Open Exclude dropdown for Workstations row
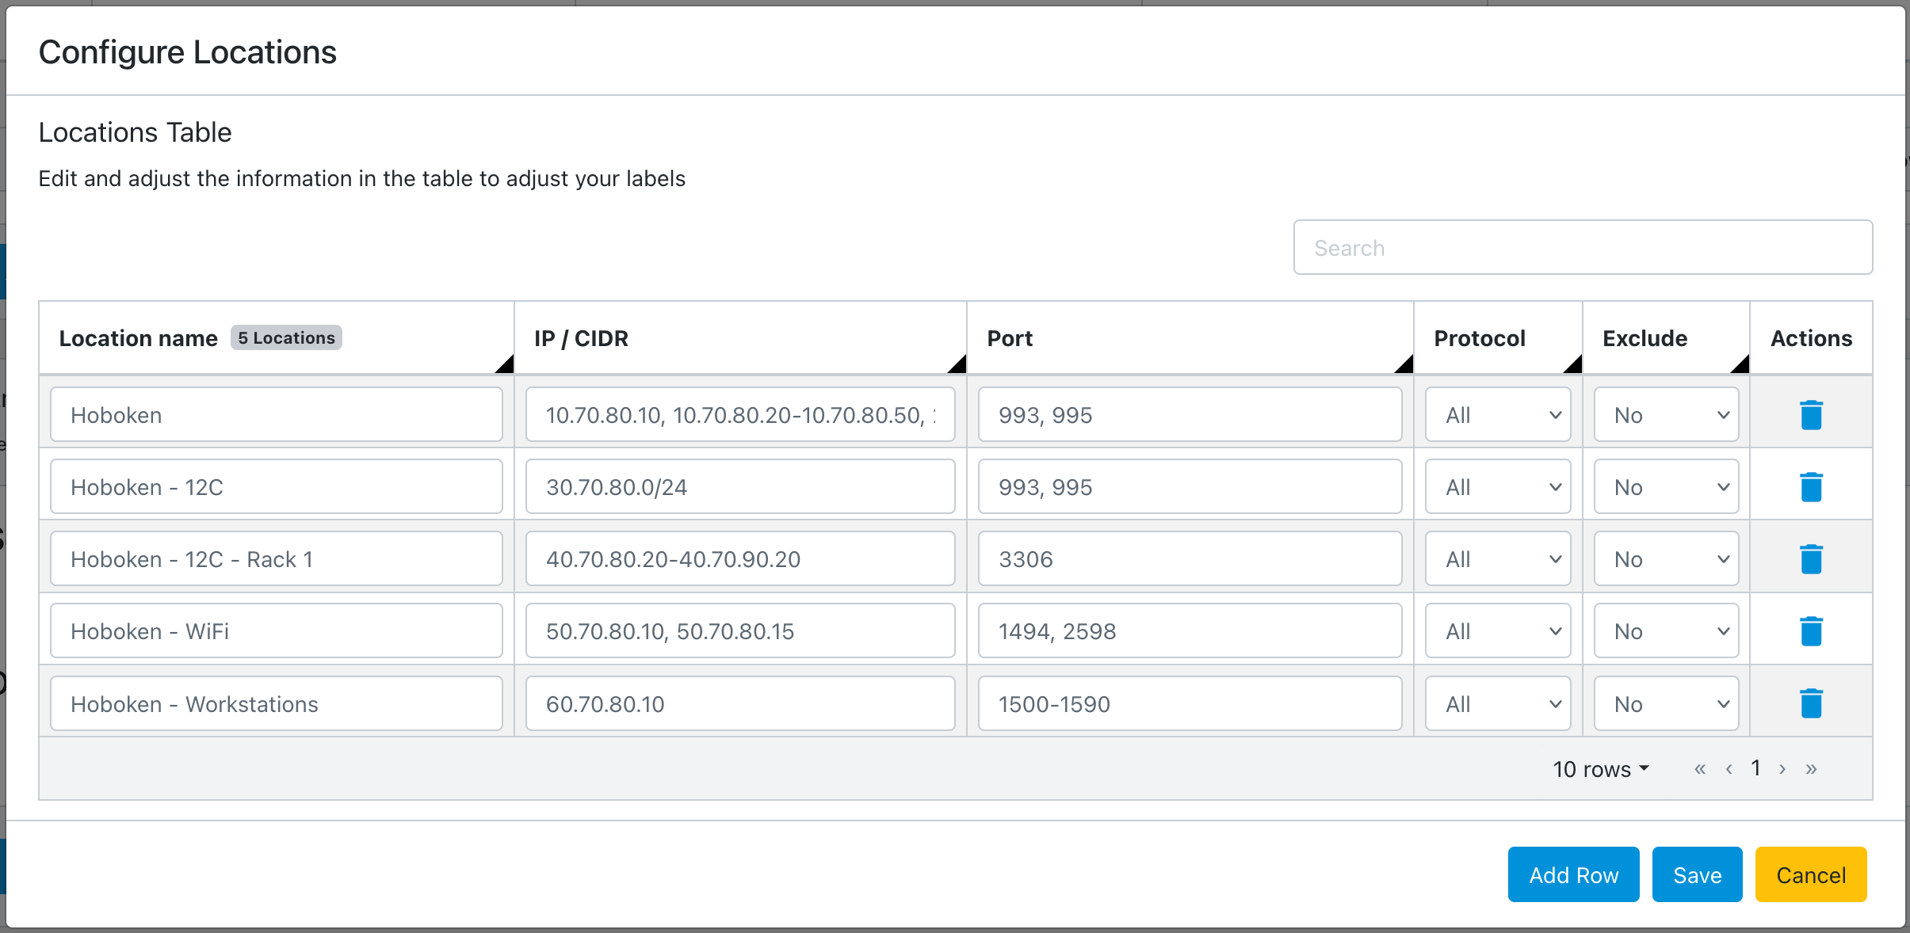The width and height of the screenshot is (1910, 933). 1667,703
